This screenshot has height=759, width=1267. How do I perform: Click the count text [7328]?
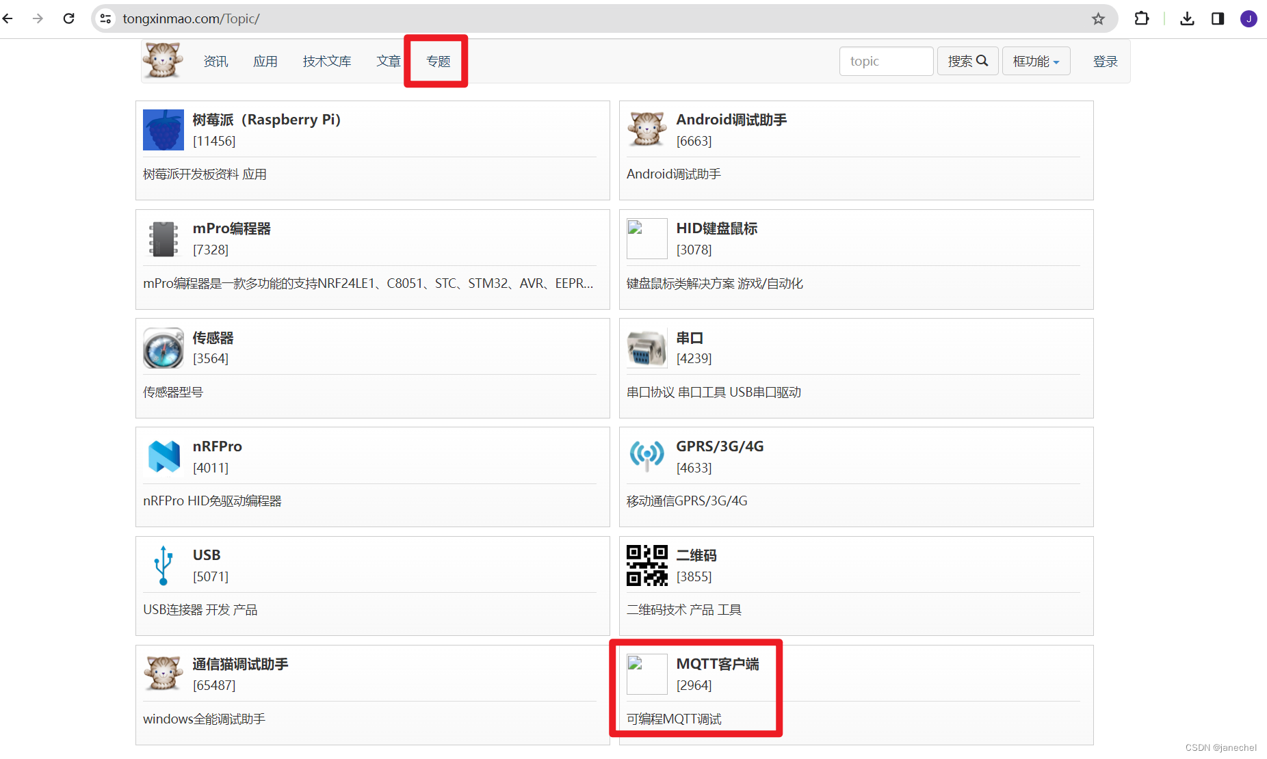coord(211,250)
